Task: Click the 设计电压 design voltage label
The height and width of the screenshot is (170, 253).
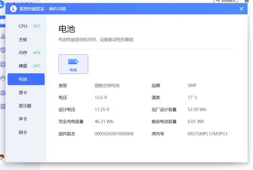Action: coord(67,110)
